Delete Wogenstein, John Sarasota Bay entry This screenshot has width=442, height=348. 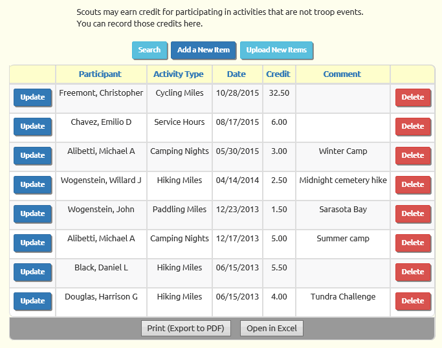click(413, 214)
